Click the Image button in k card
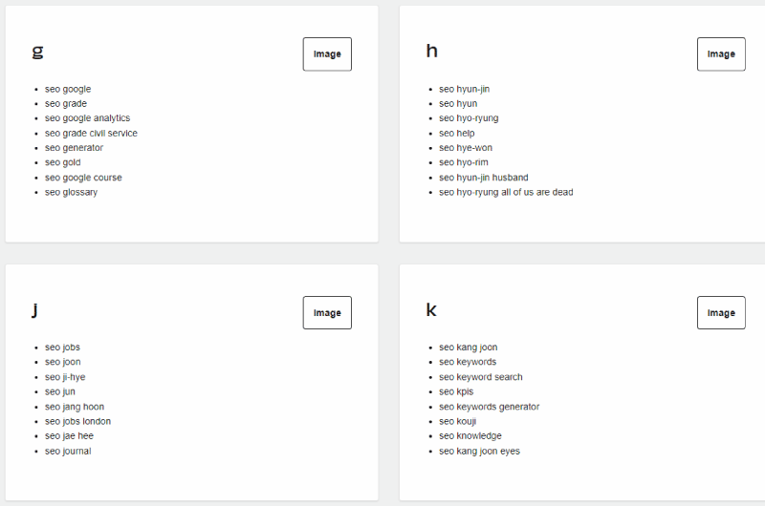 pos(721,312)
